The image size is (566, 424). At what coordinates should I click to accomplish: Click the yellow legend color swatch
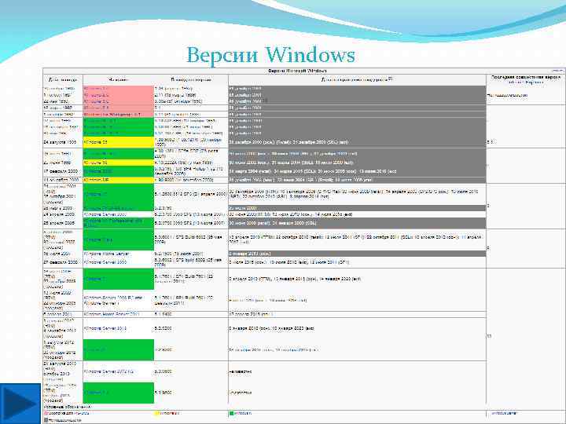point(156,413)
